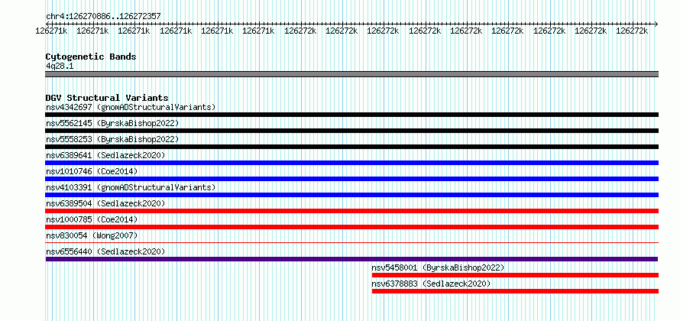Image resolution: width=680 pixels, height=321 pixels.
Task: Open the nsv4342697 (gnomADStructuralVariants) label
Action: (131, 107)
